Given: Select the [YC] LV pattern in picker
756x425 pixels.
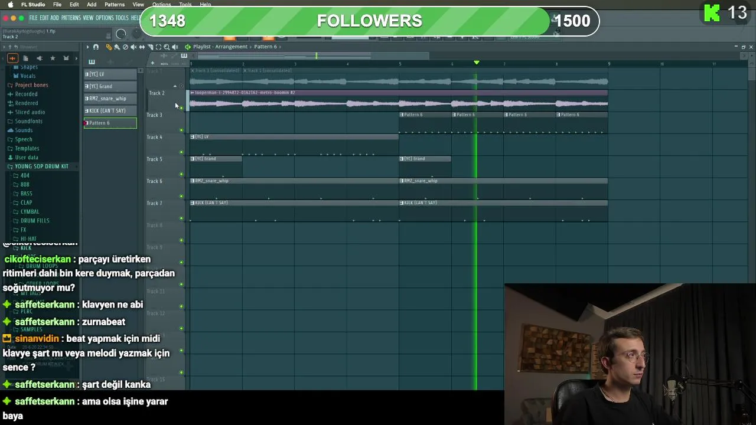Looking at the screenshot, I should tap(110, 74).
